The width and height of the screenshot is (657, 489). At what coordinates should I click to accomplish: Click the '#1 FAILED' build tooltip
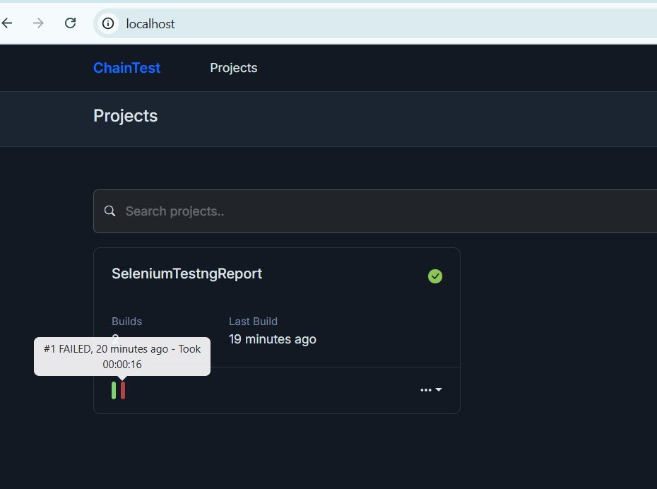[122, 357]
